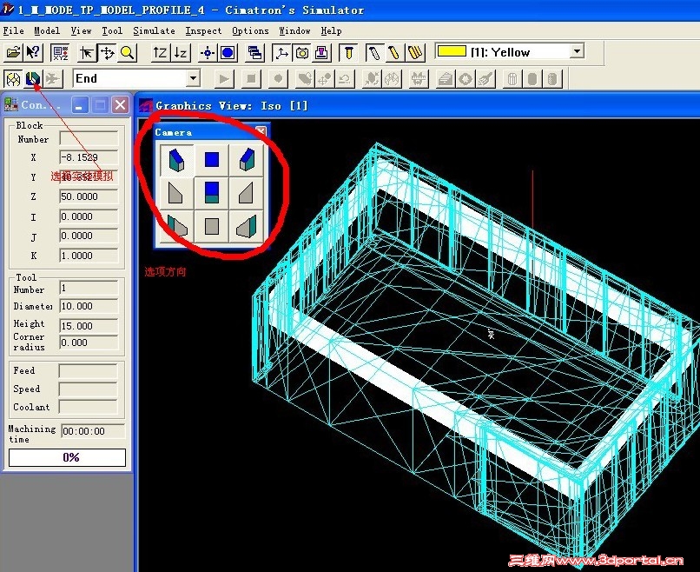
Task: Click the Z field showing 50.0000
Action: coord(89,196)
